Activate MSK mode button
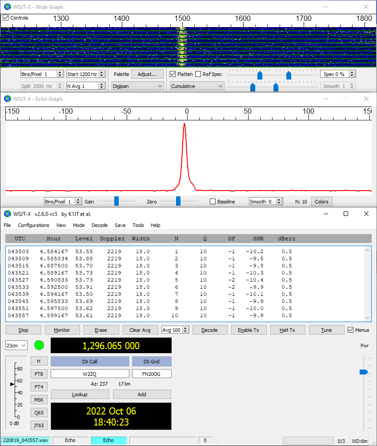Image resolution: width=377 pixels, height=446 pixels. coord(39,400)
